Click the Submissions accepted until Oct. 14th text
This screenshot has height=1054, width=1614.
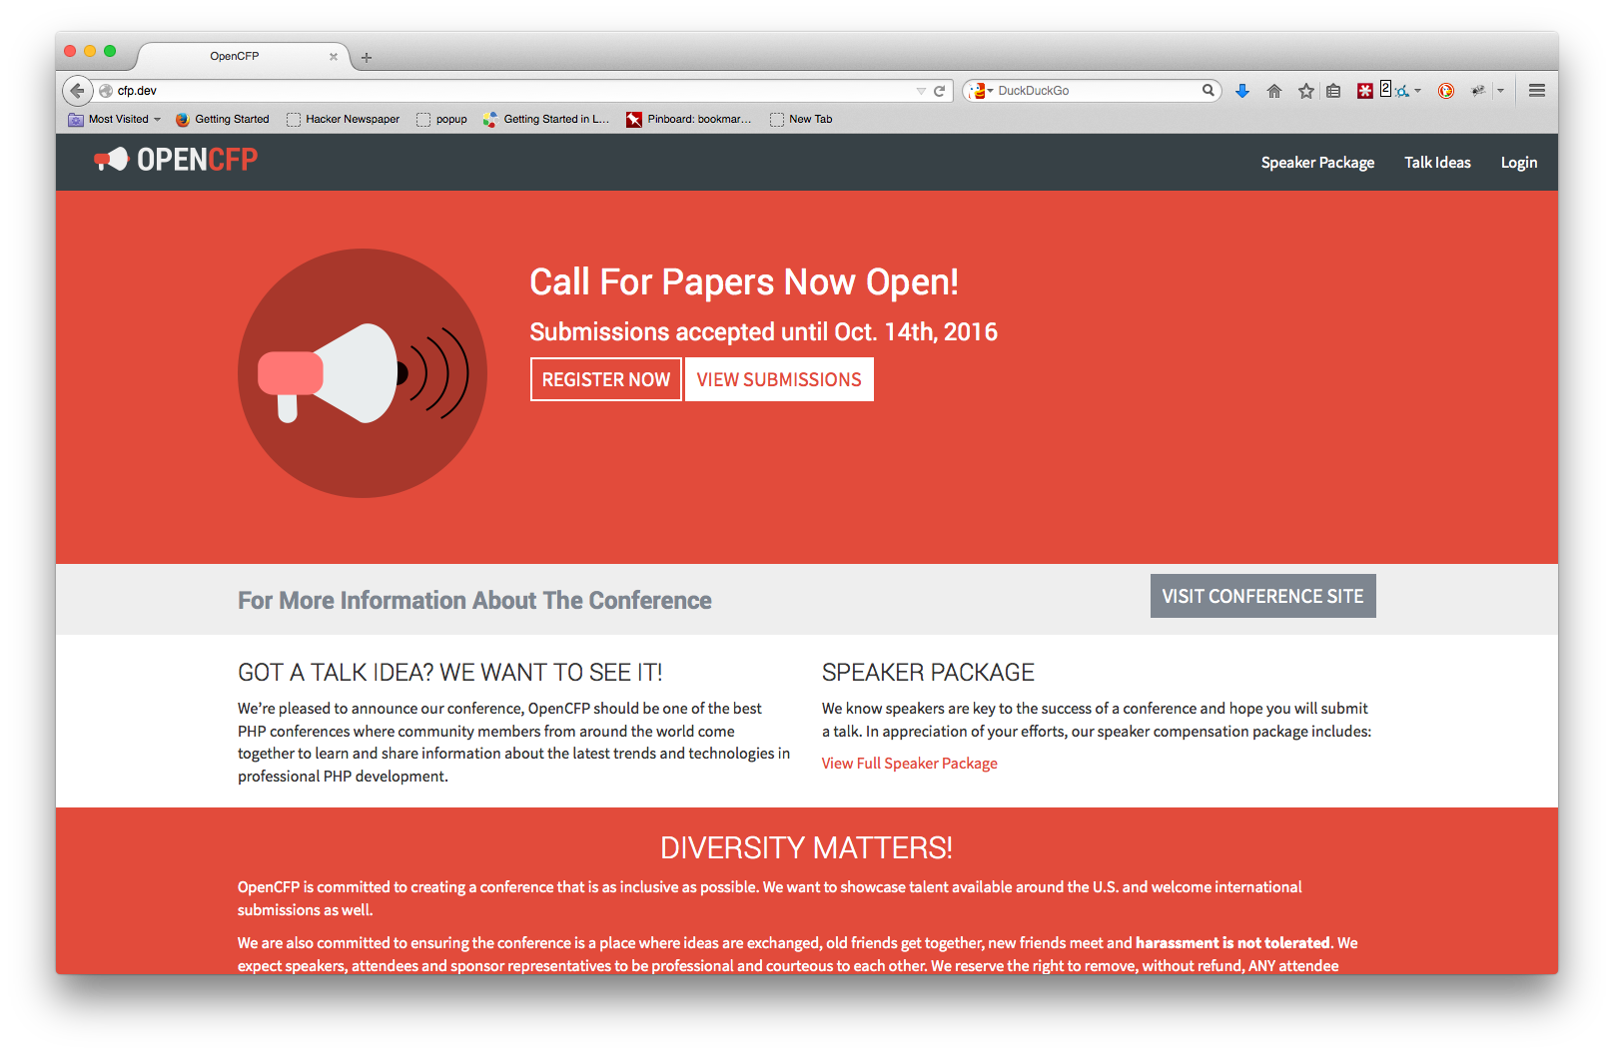point(763,332)
